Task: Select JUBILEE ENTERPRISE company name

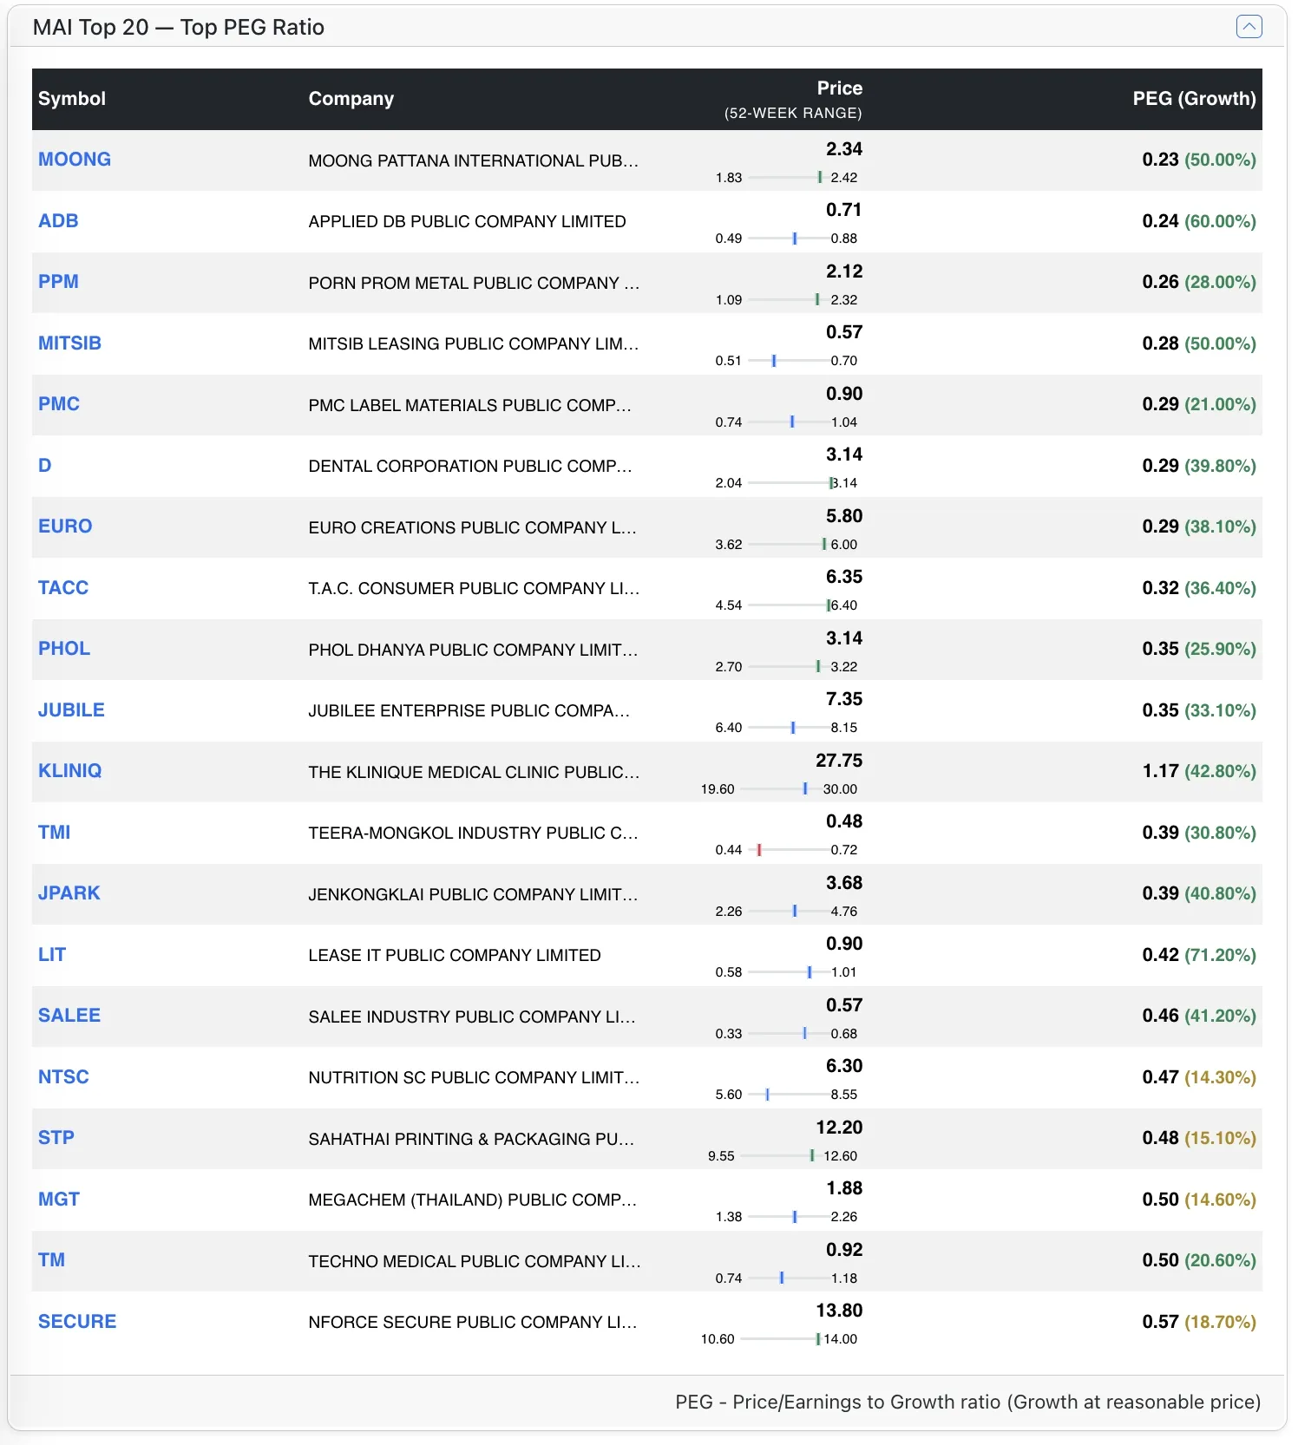Action: pyautogui.click(x=469, y=711)
